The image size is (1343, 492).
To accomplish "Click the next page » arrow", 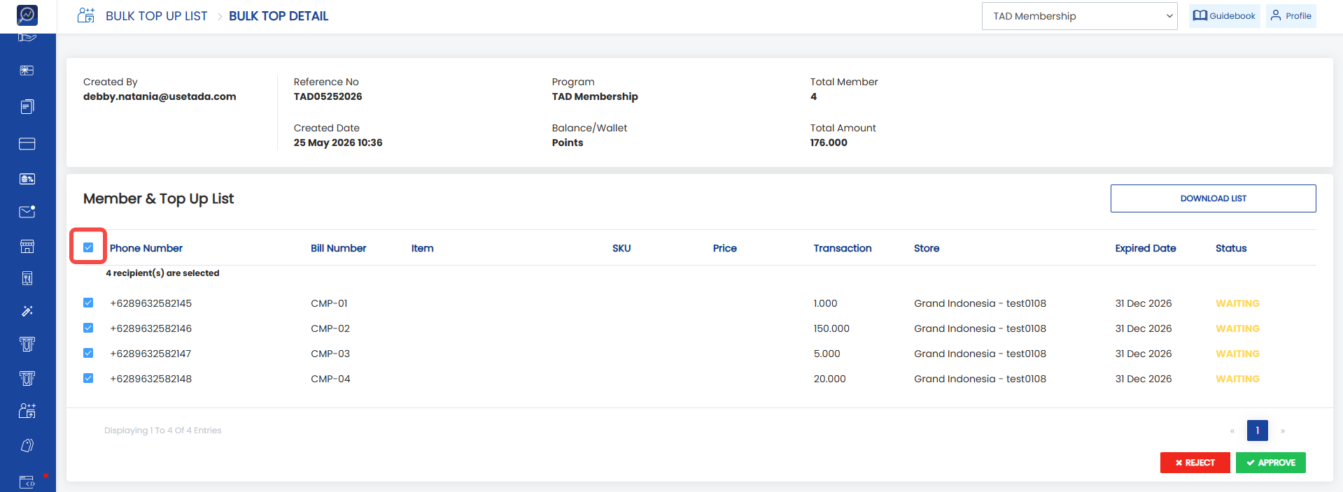I will (x=1282, y=430).
